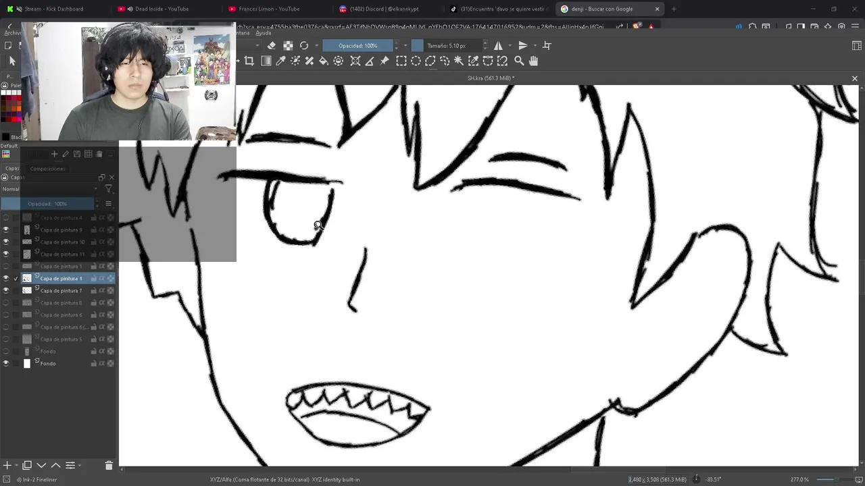Select the magnetic selection tool
This screenshot has width=865, height=486.
tap(502, 61)
